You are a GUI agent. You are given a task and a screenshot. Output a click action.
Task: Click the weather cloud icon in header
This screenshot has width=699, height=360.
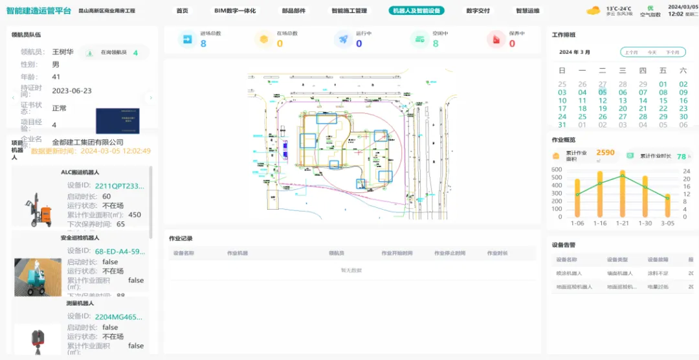tap(593, 10)
